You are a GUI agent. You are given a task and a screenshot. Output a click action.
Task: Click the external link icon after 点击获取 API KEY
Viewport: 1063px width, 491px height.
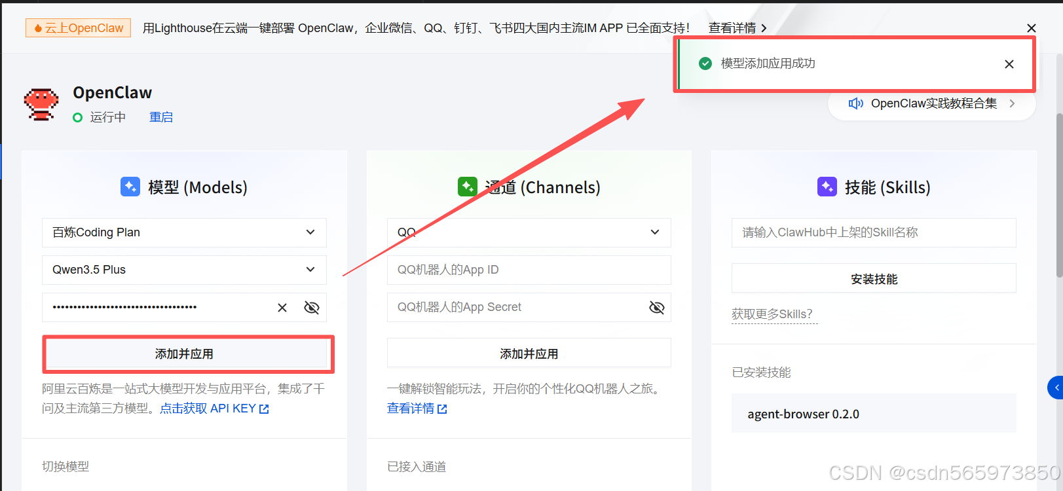(x=264, y=409)
